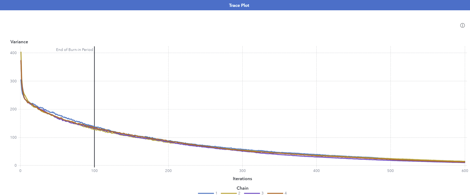
Task: Click legend label number 1
Action: tap(216, 193)
